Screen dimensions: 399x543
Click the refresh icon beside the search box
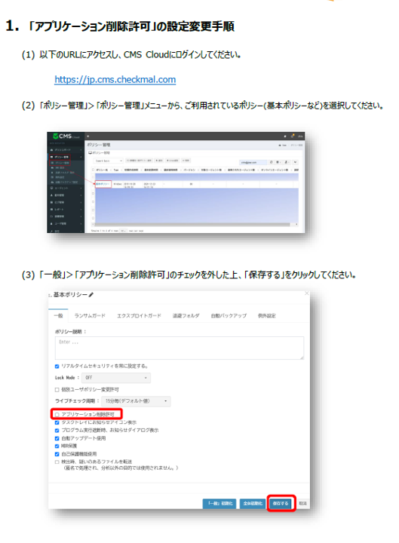(x=272, y=162)
